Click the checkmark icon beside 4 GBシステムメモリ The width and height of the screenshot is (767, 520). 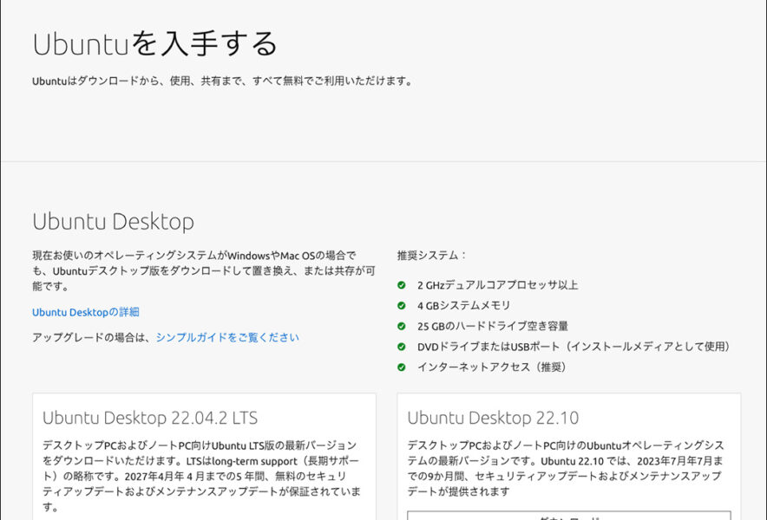[x=402, y=305]
